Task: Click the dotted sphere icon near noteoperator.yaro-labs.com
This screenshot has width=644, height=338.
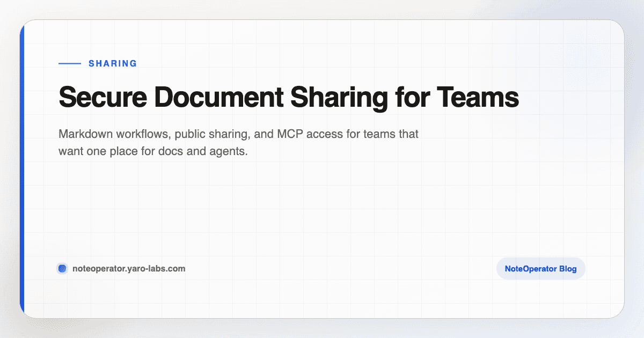Action: click(62, 268)
